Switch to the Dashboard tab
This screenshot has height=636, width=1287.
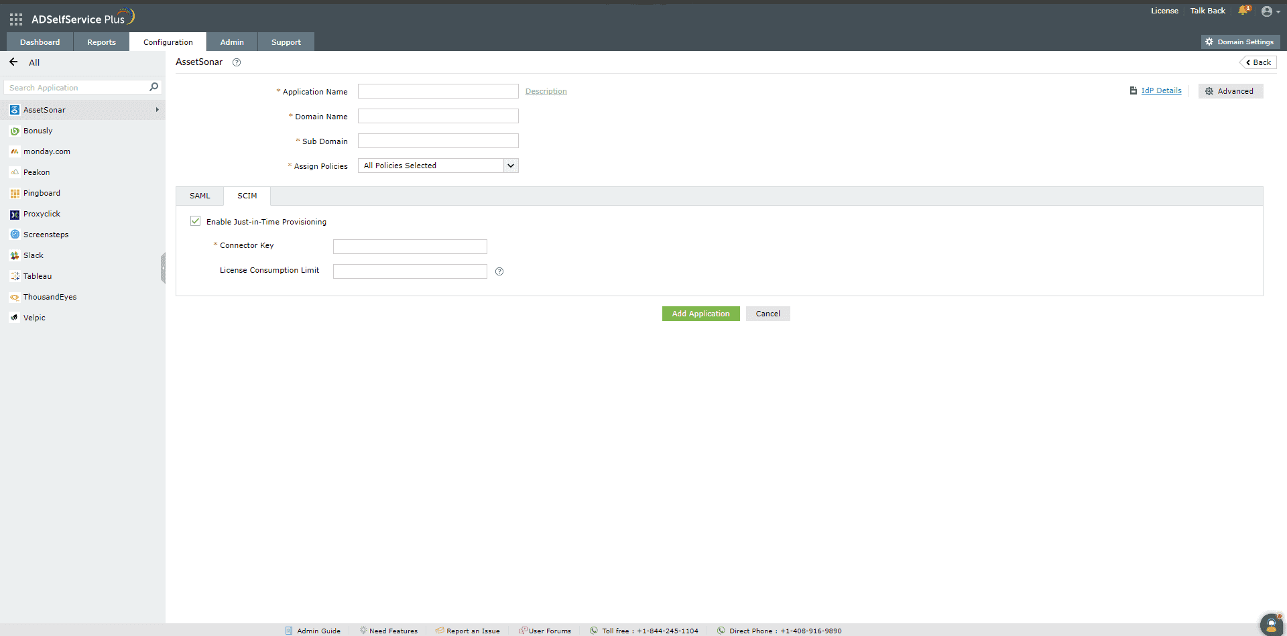pos(40,42)
